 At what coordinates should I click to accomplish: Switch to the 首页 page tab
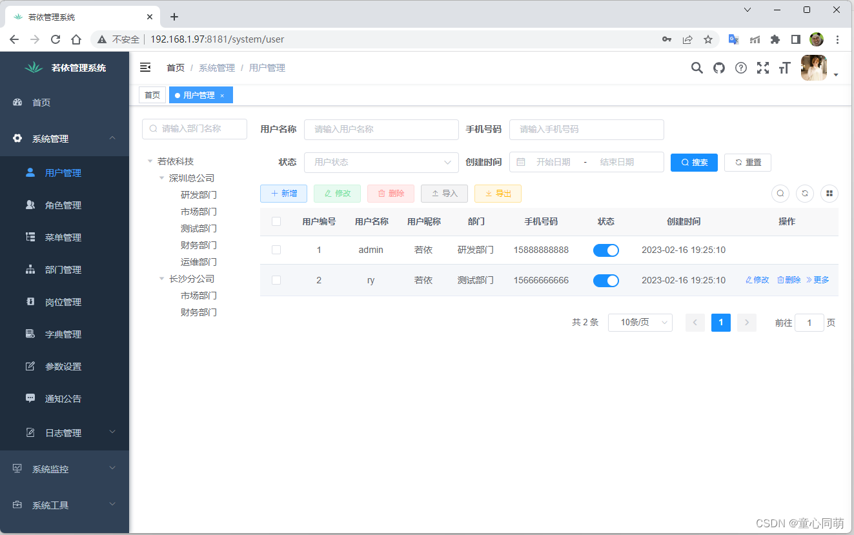pyautogui.click(x=152, y=95)
